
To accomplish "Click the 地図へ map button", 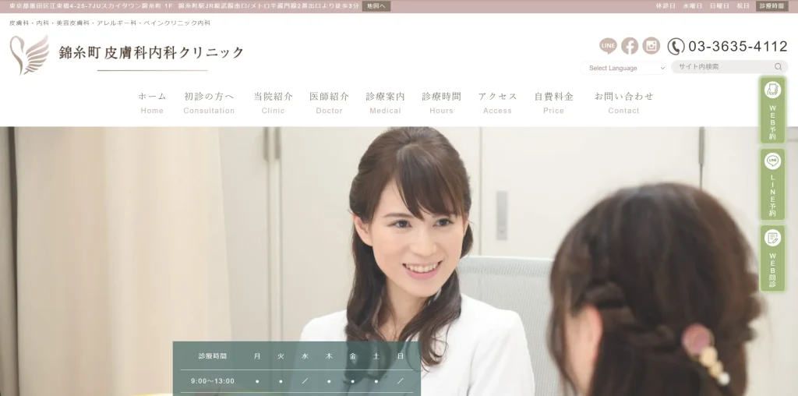I will 376,5.
